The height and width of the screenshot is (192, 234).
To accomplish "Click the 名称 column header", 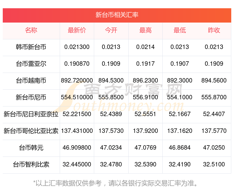I will tap(31, 30).
